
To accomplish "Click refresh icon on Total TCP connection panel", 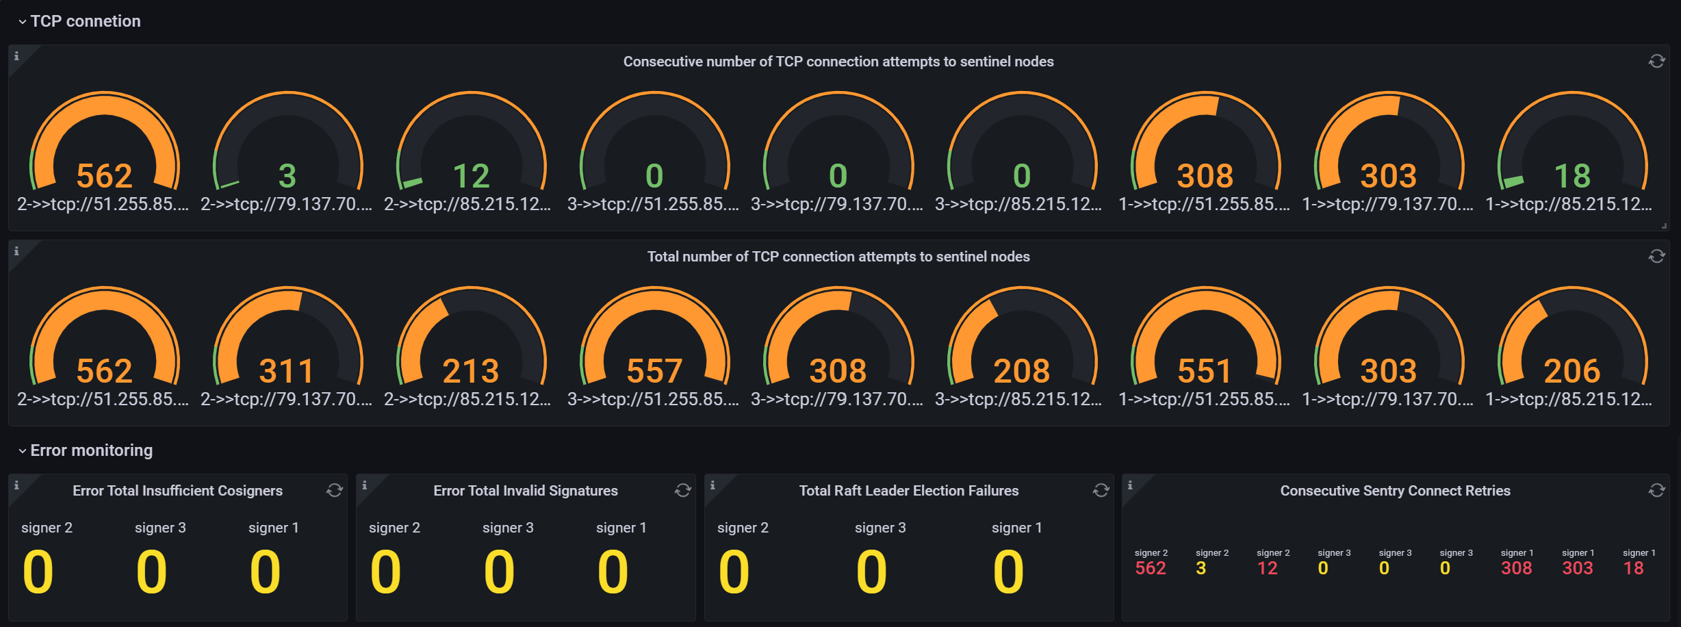I will [x=1656, y=256].
